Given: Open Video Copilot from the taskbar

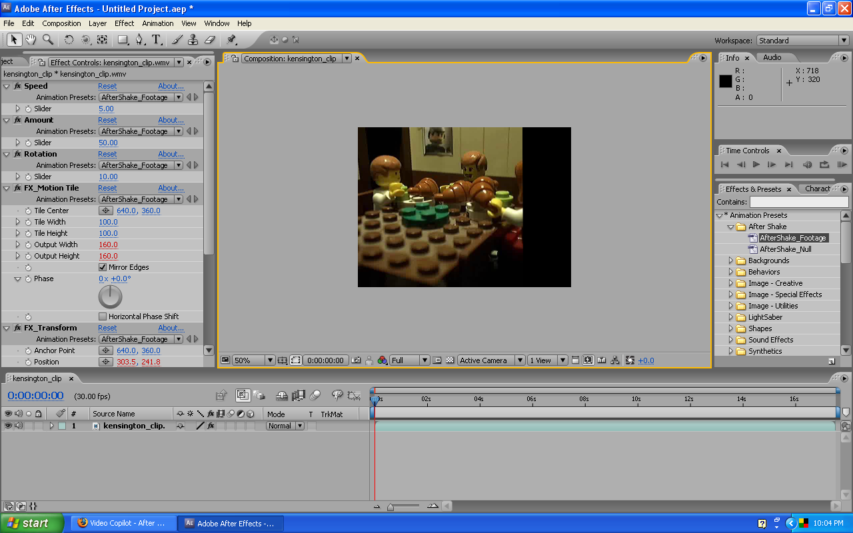Looking at the screenshot, I should coord(123,523).
